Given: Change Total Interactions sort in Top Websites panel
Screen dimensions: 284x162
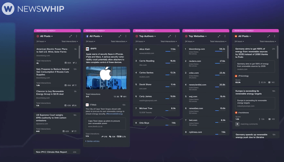Looking at the screenshot, I should coord(218,42).
